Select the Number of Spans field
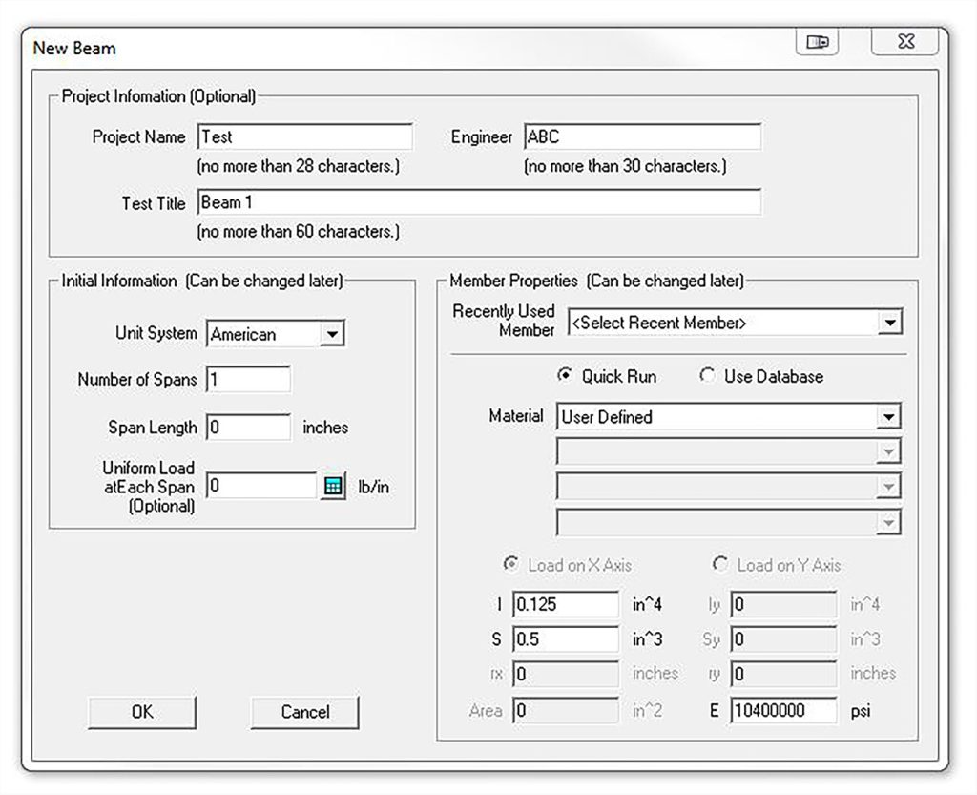Image resolution: width=977 pixels, height=795 pixels. (x=248, y=379)
